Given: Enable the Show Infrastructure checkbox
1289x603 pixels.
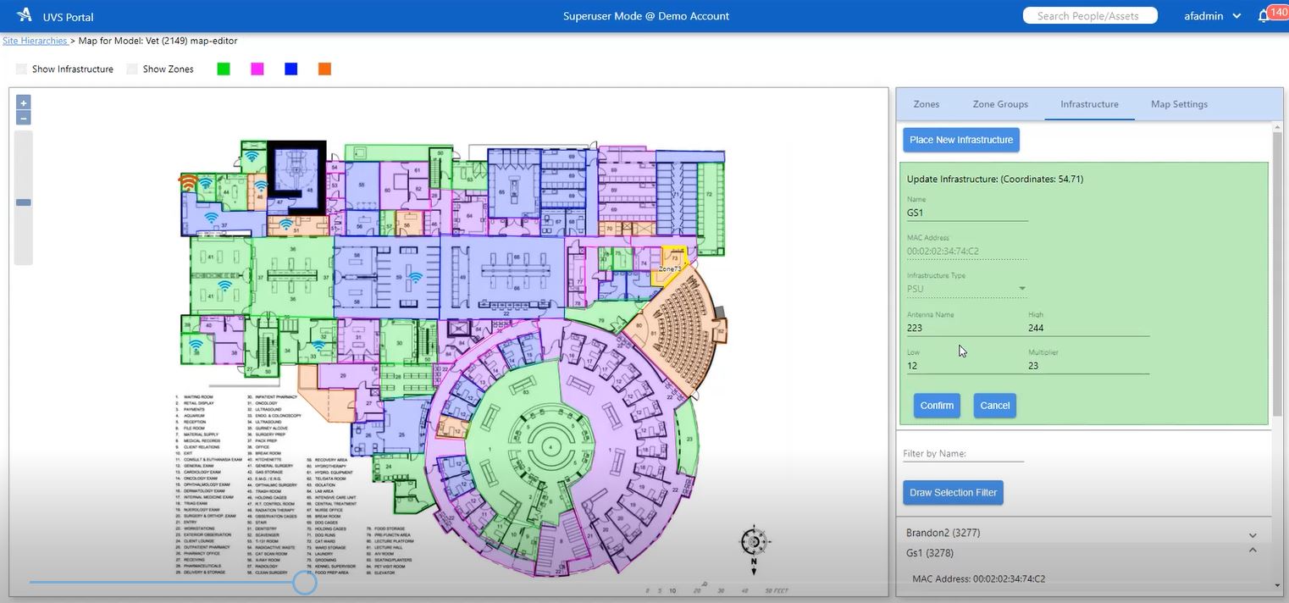Looking at the screenshot, I should click(21, 69).
